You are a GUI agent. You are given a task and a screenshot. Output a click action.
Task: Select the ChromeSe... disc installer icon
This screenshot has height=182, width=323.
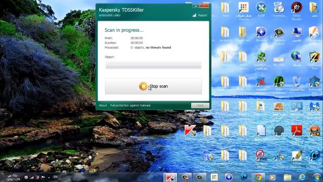pos(279,8)
